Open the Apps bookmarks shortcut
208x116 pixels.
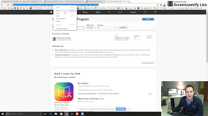pyautogui.click(x=4, y=8)
